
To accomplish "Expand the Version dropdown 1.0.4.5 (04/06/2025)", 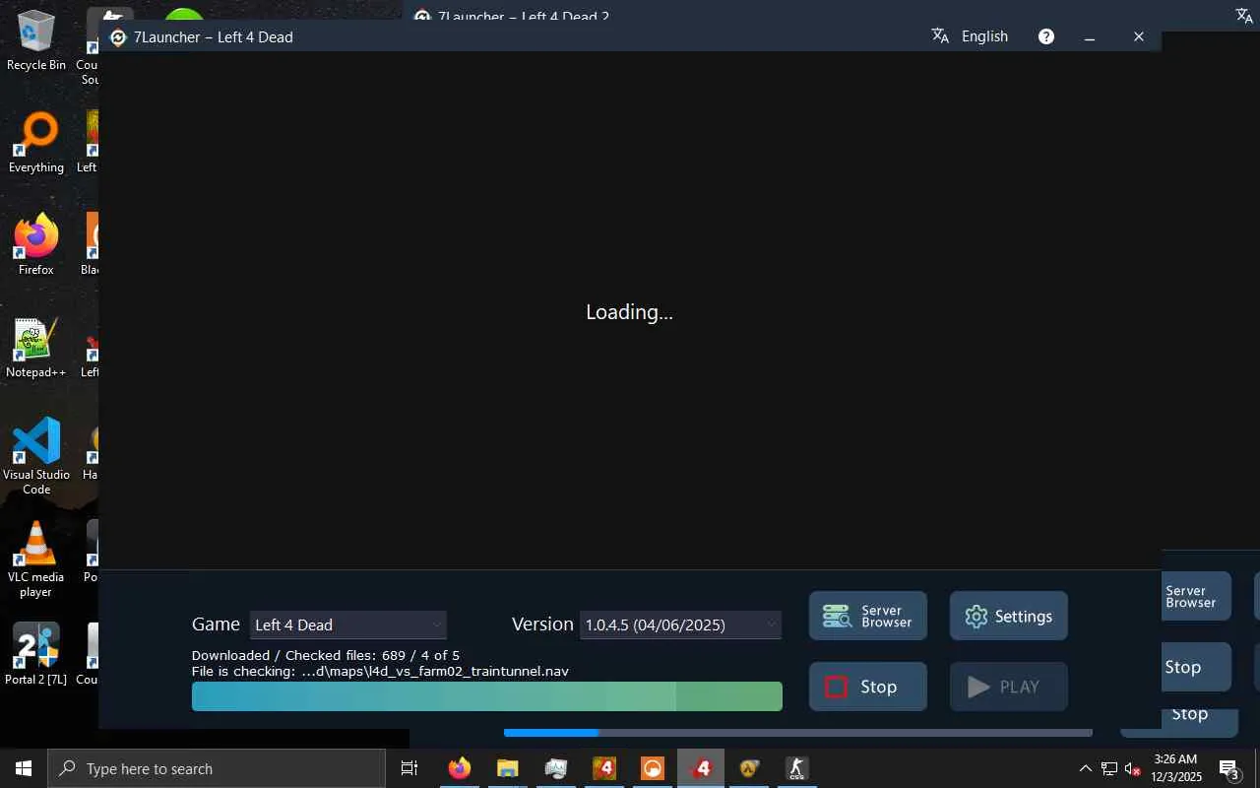I will pyautogui.click(x=680, y=624).
